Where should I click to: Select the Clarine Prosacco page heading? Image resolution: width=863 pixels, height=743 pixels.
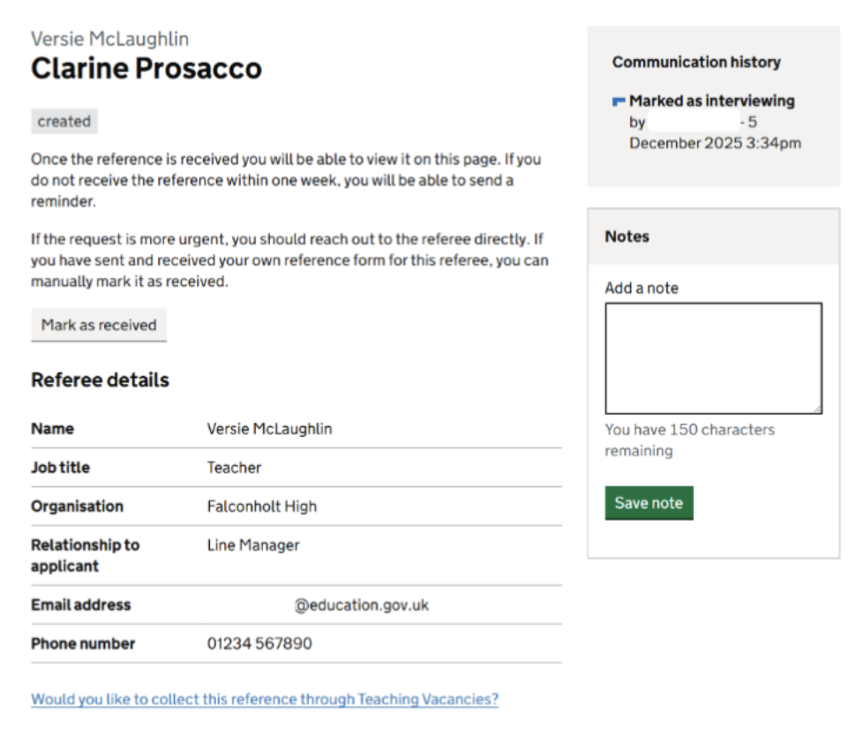click(146, 68)
